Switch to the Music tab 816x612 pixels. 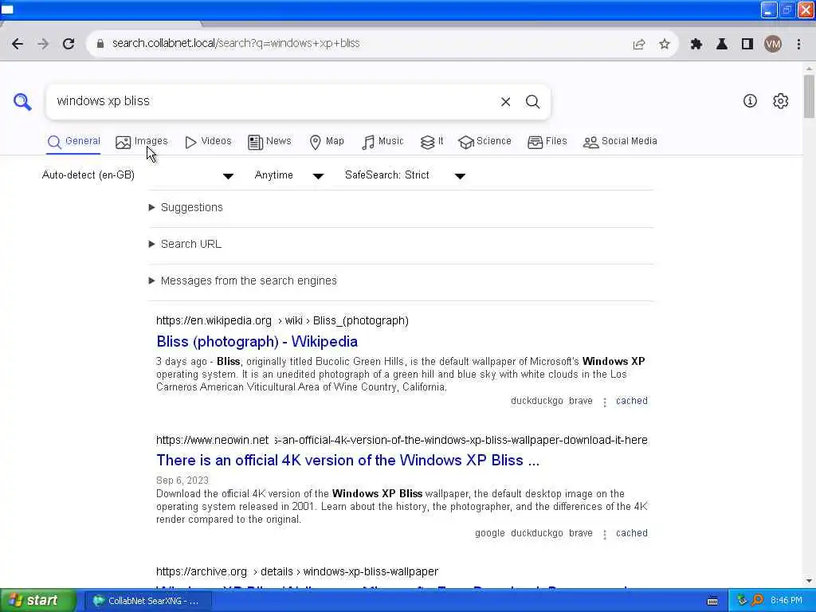point(382,142)
